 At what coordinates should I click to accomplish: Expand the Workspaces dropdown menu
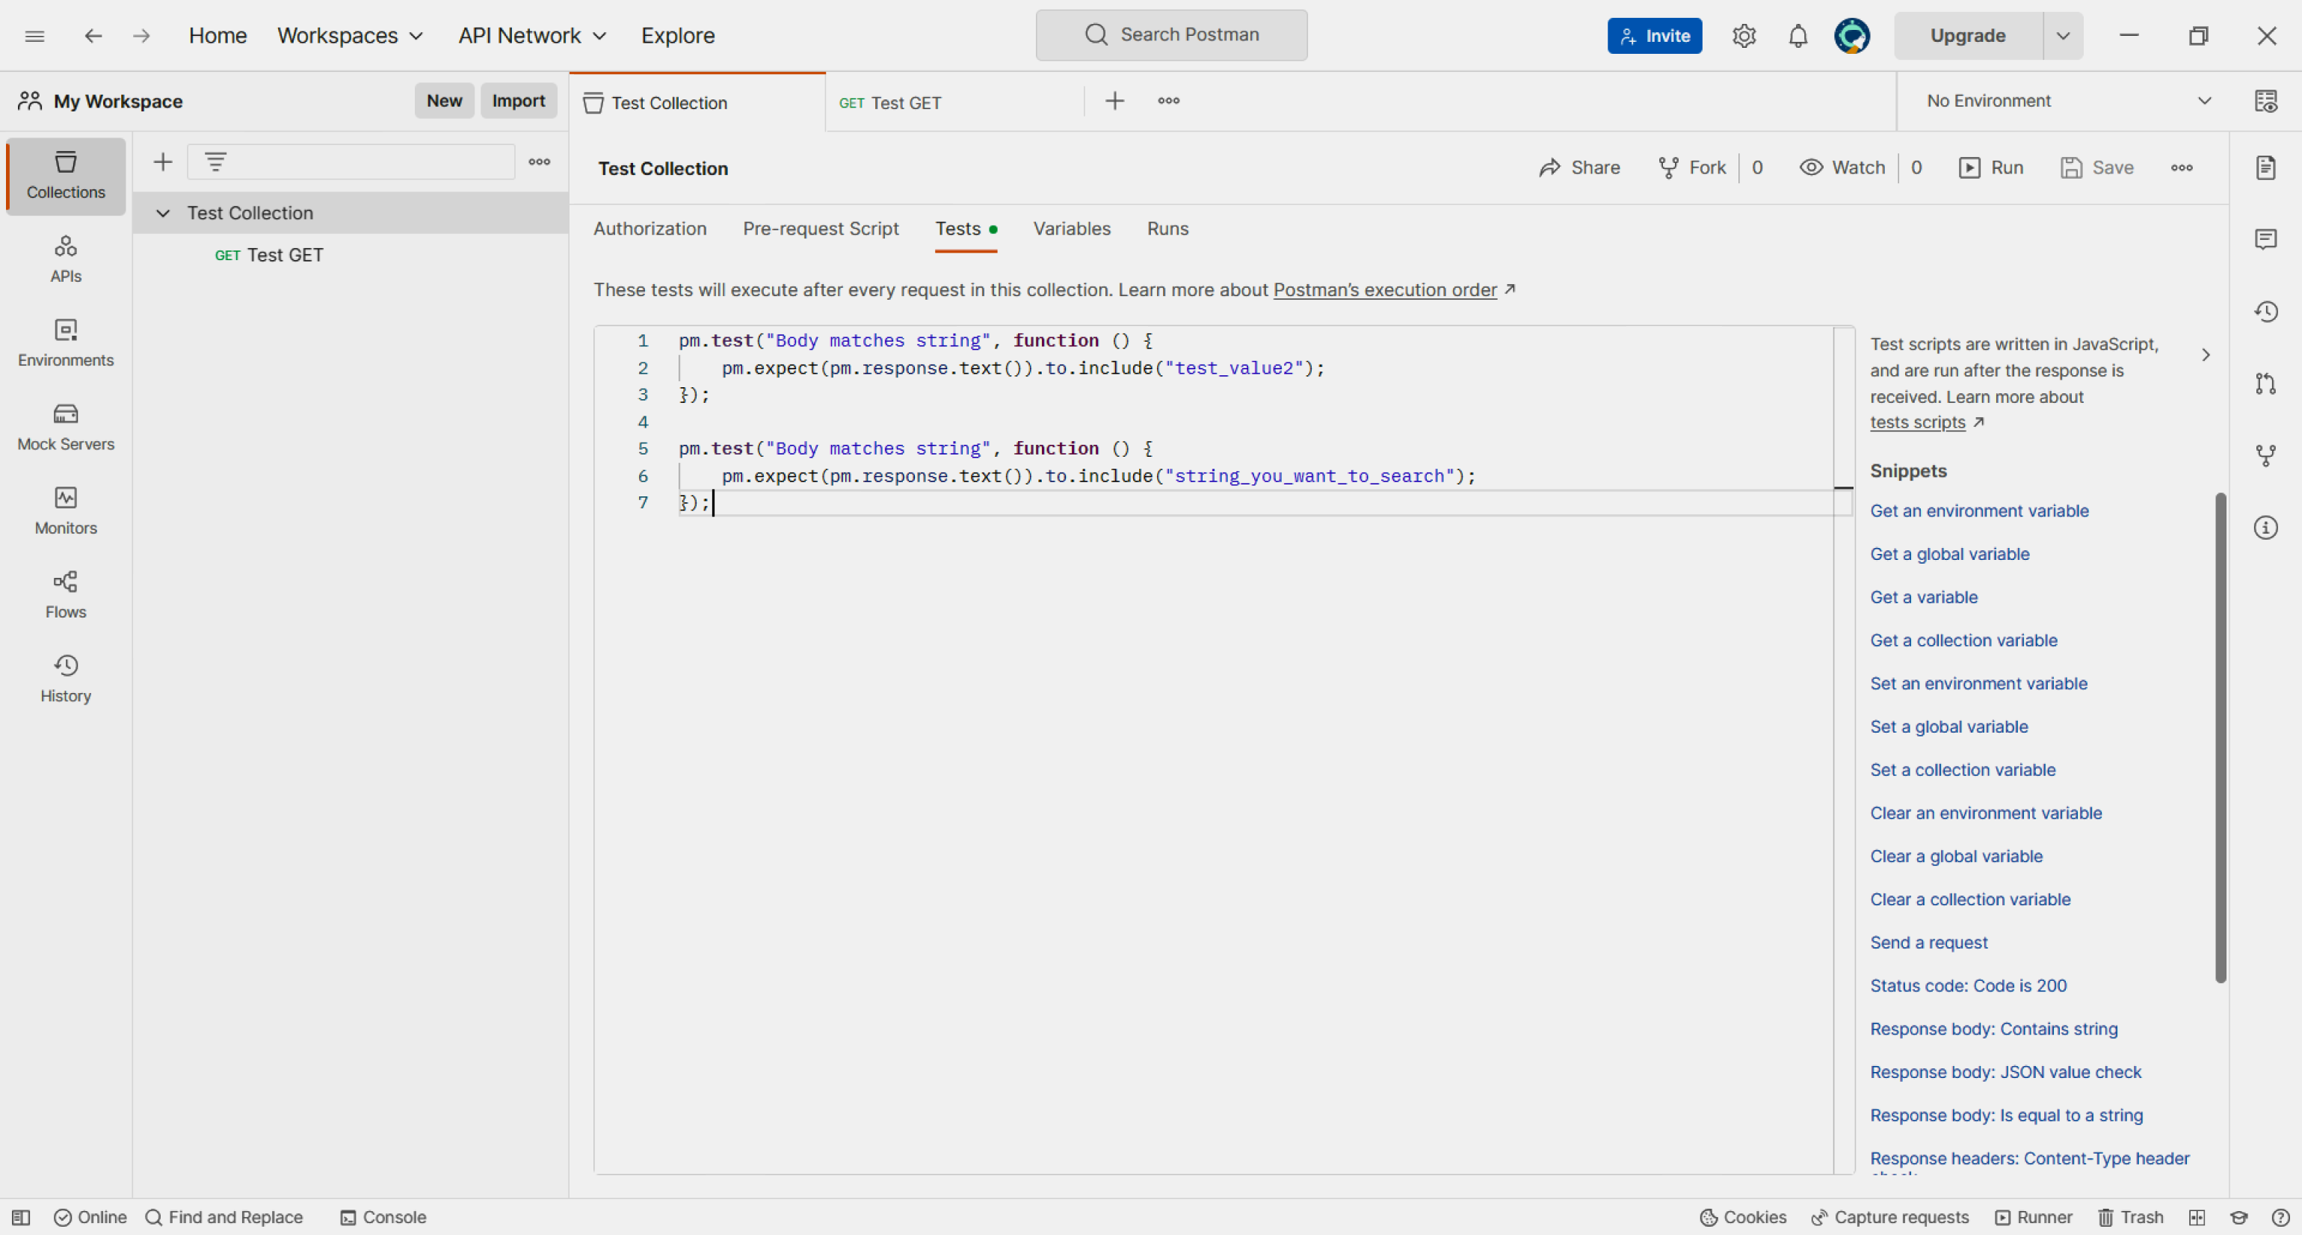point(351,36)
